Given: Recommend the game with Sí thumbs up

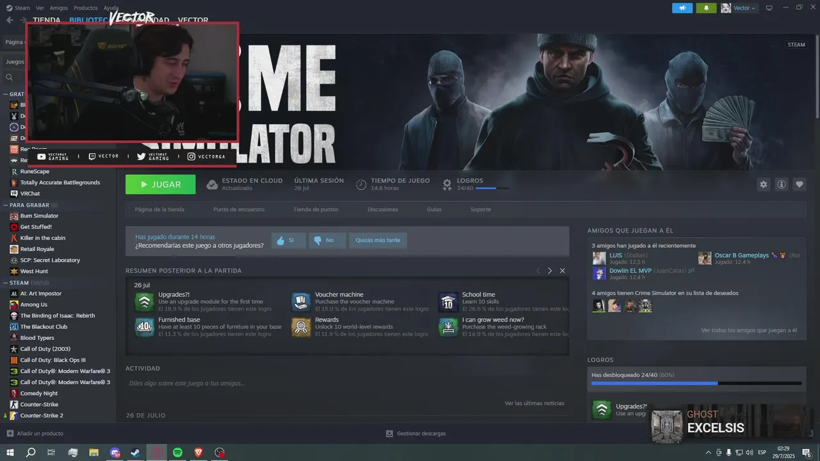Looking at the screenshot, I should pos(288,241).
